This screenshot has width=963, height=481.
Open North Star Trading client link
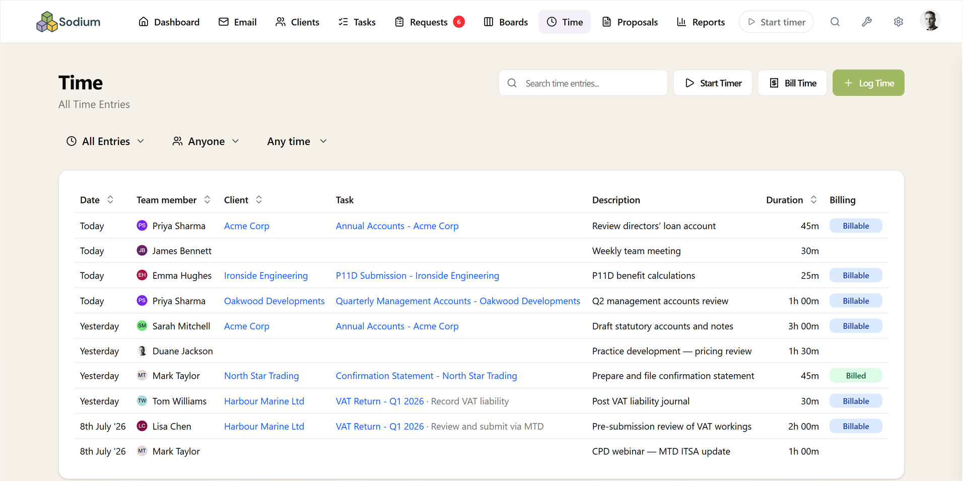(261, 376)
